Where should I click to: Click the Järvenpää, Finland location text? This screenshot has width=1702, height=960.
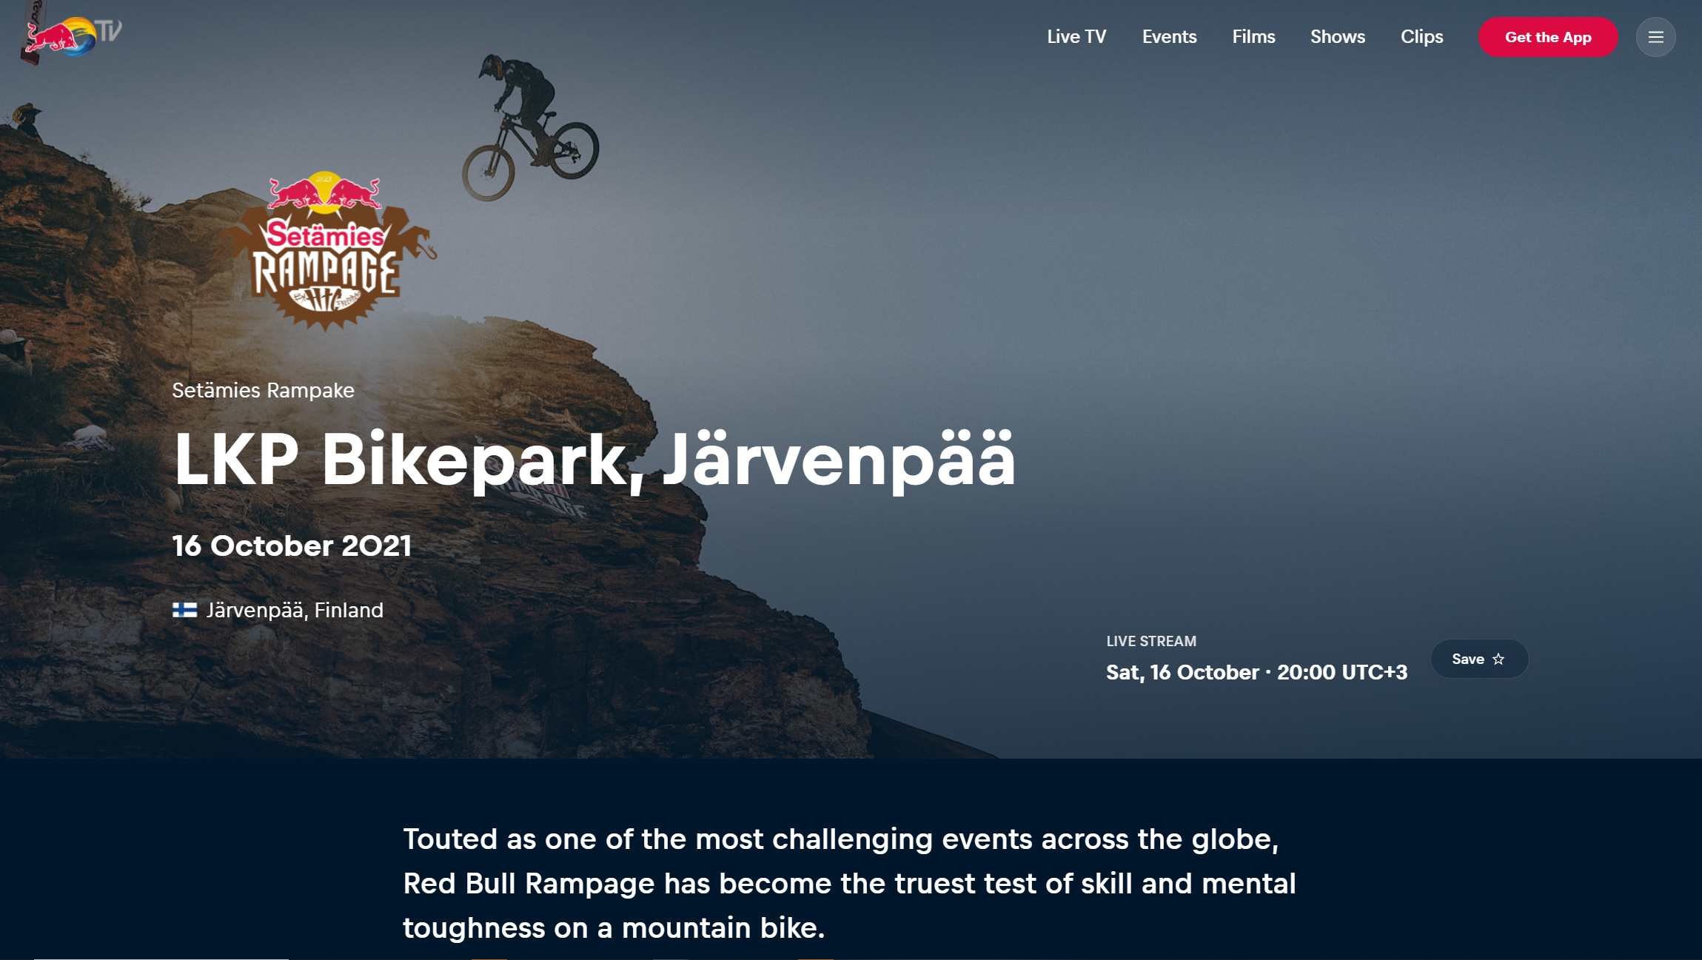tap(295, 610)
